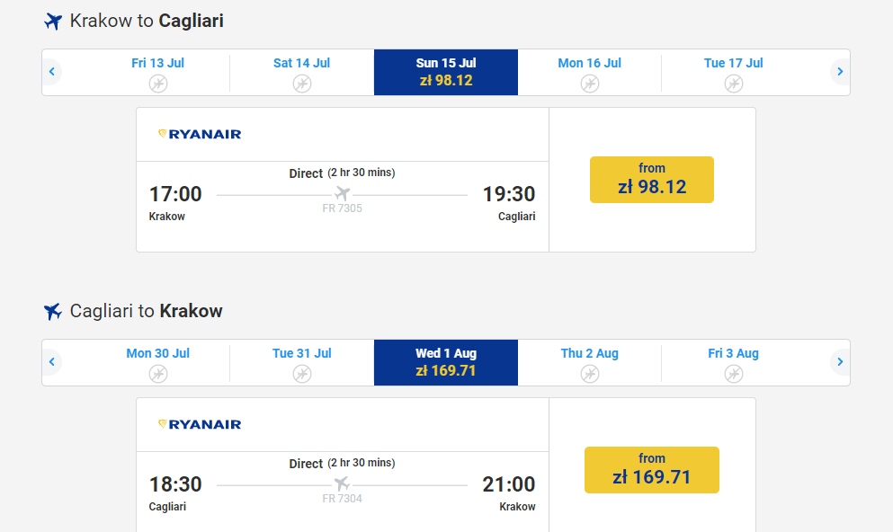Click the plane icon beside Krakow to Cagliari
The height and width of the screenshot is (532, 893).
click(53, 22)
